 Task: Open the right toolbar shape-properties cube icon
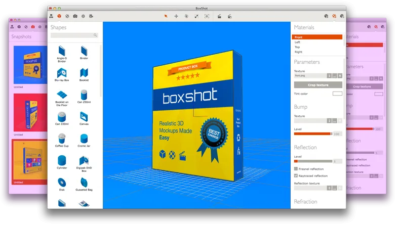point(326,16)
